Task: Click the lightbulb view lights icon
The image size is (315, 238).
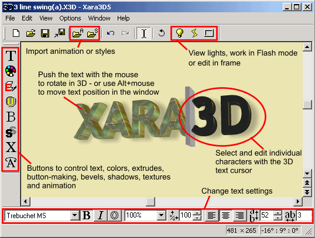Action: tap(179, 33)
